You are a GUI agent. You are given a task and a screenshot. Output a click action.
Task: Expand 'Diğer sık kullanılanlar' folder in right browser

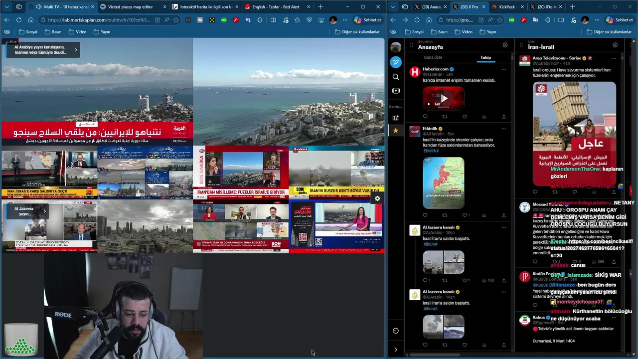[x=609, y=32]
